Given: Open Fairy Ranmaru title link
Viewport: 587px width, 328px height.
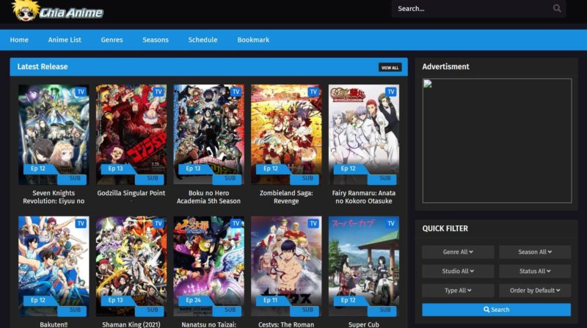Looking at the screenshot, I should (363, 197).
